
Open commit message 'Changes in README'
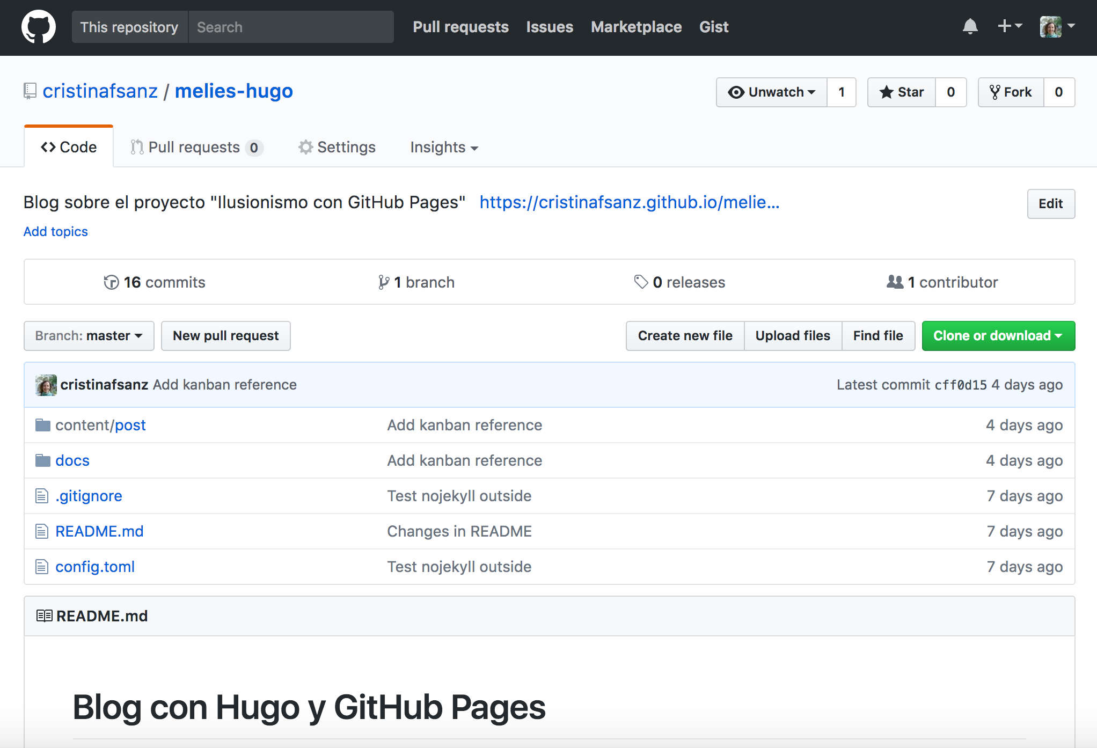(x=459, y=531)
